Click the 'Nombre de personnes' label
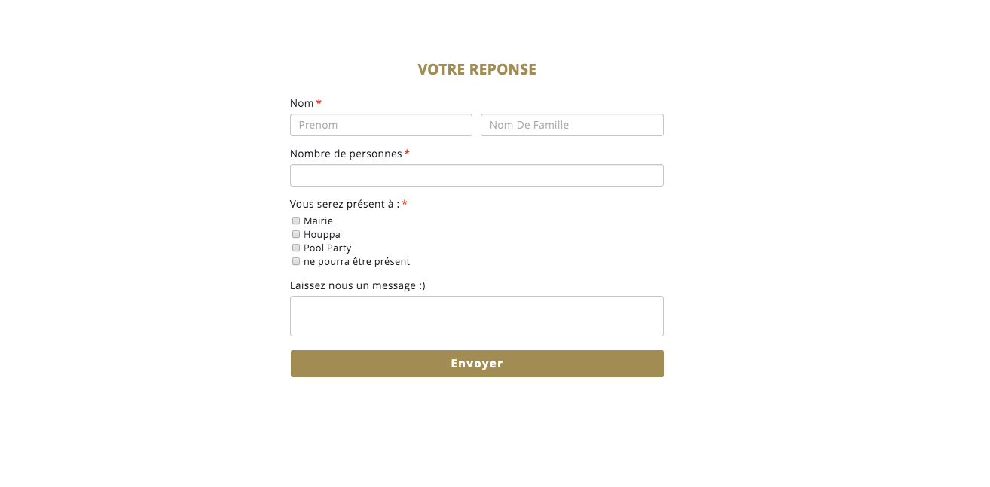The width and height of the screenshot is (990, 487). (x=346, y=154)
